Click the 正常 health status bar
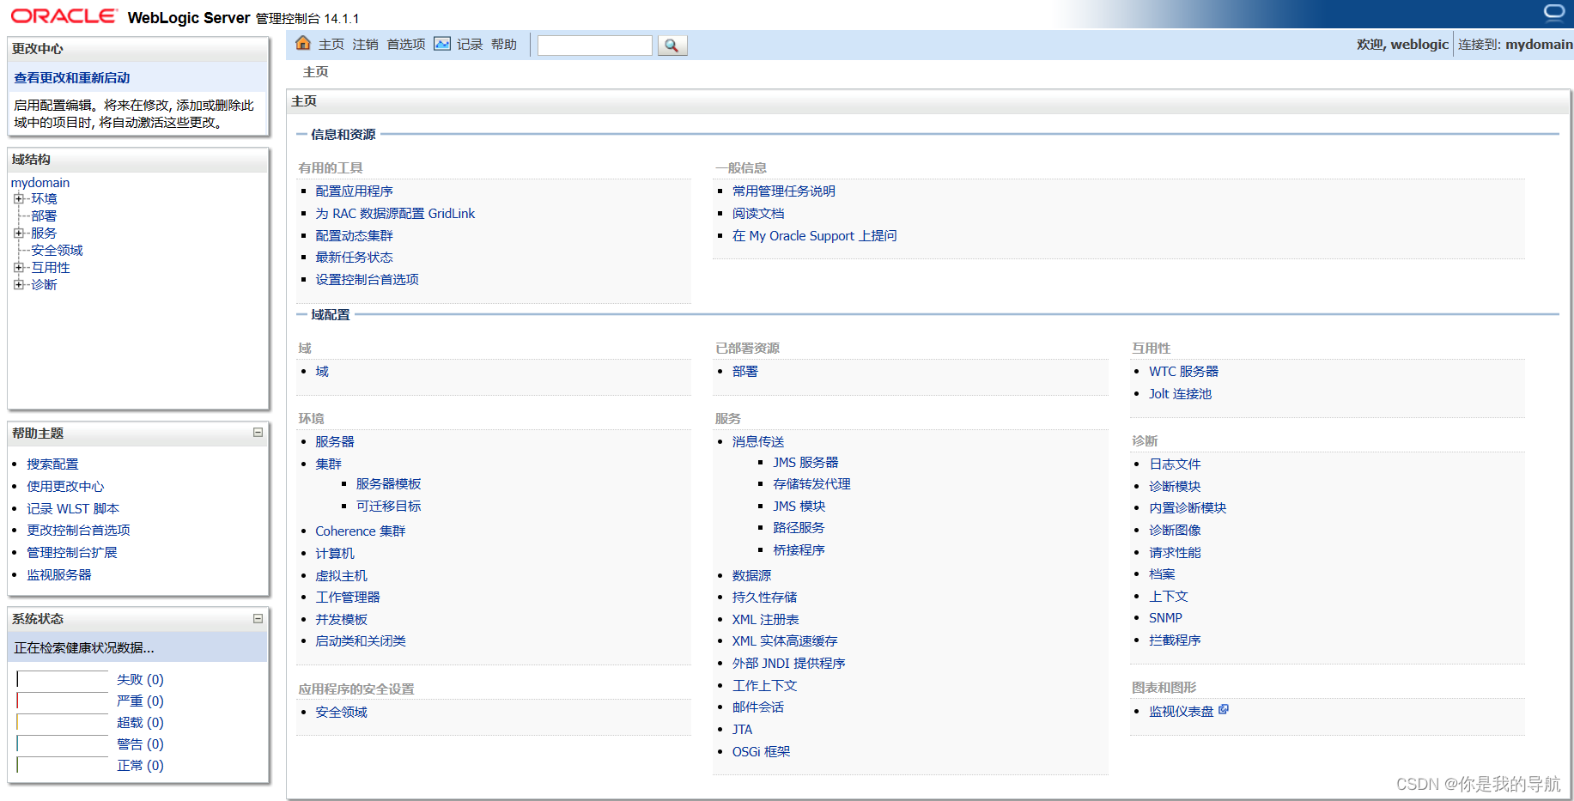This screenshot has width=1574, height=801. pos(62,765)
